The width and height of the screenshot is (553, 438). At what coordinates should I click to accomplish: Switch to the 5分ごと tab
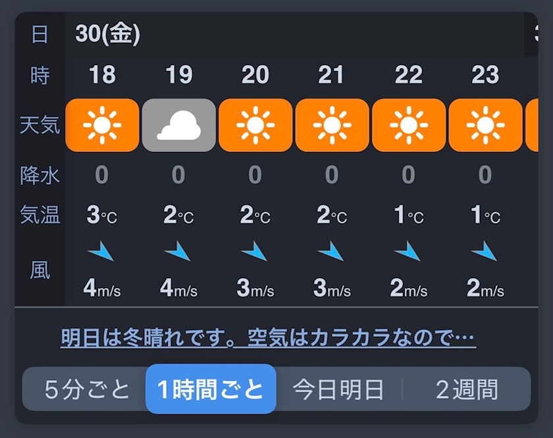click(x=88, y=389)
